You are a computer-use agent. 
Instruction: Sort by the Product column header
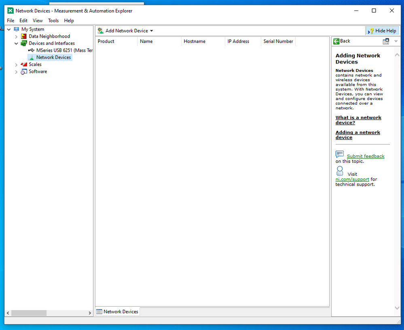click(x=116, y=42)
